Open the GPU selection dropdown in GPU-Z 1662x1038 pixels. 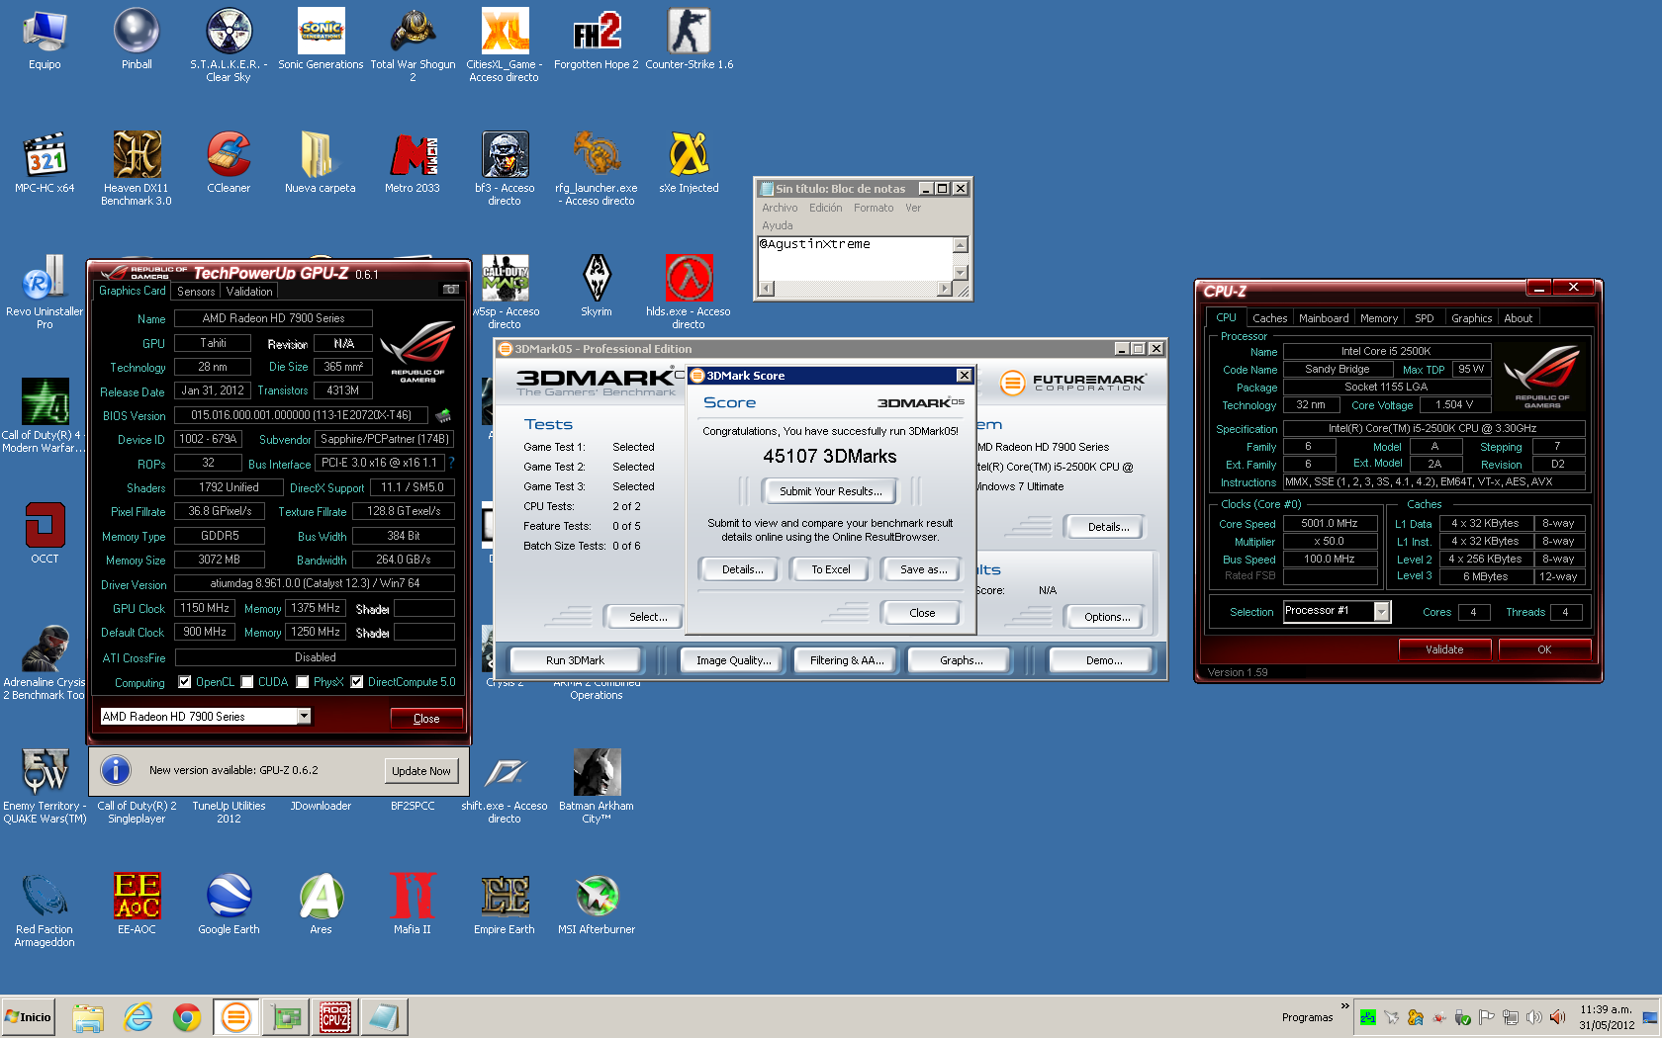pyautogui.click(x=304, y=716)
